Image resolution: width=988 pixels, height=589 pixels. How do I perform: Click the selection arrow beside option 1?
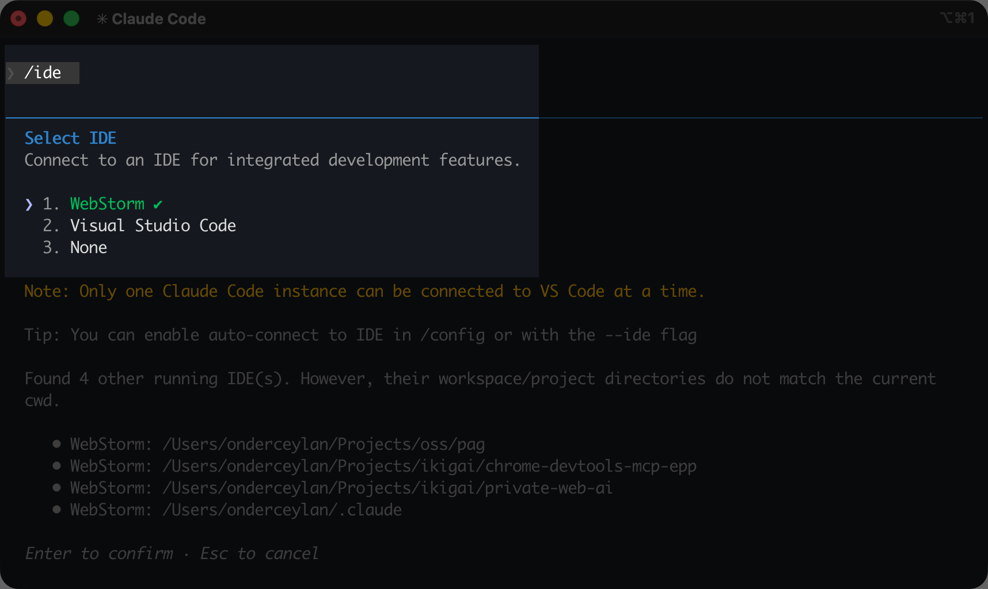(x=29, y=204)
